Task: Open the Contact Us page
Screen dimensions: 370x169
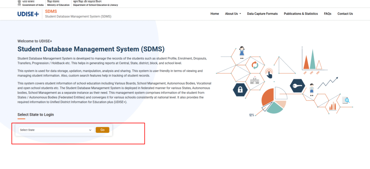Action: tap(345, 14)
